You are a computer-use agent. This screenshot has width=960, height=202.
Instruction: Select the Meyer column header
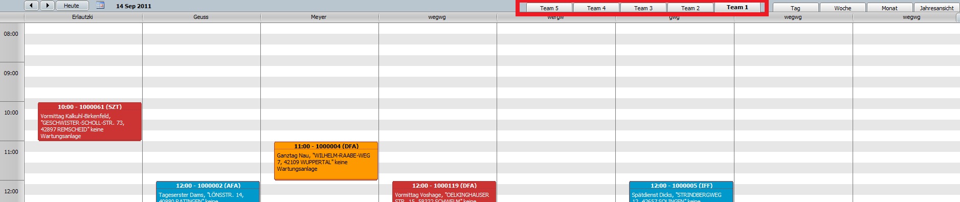click(319, 17)
